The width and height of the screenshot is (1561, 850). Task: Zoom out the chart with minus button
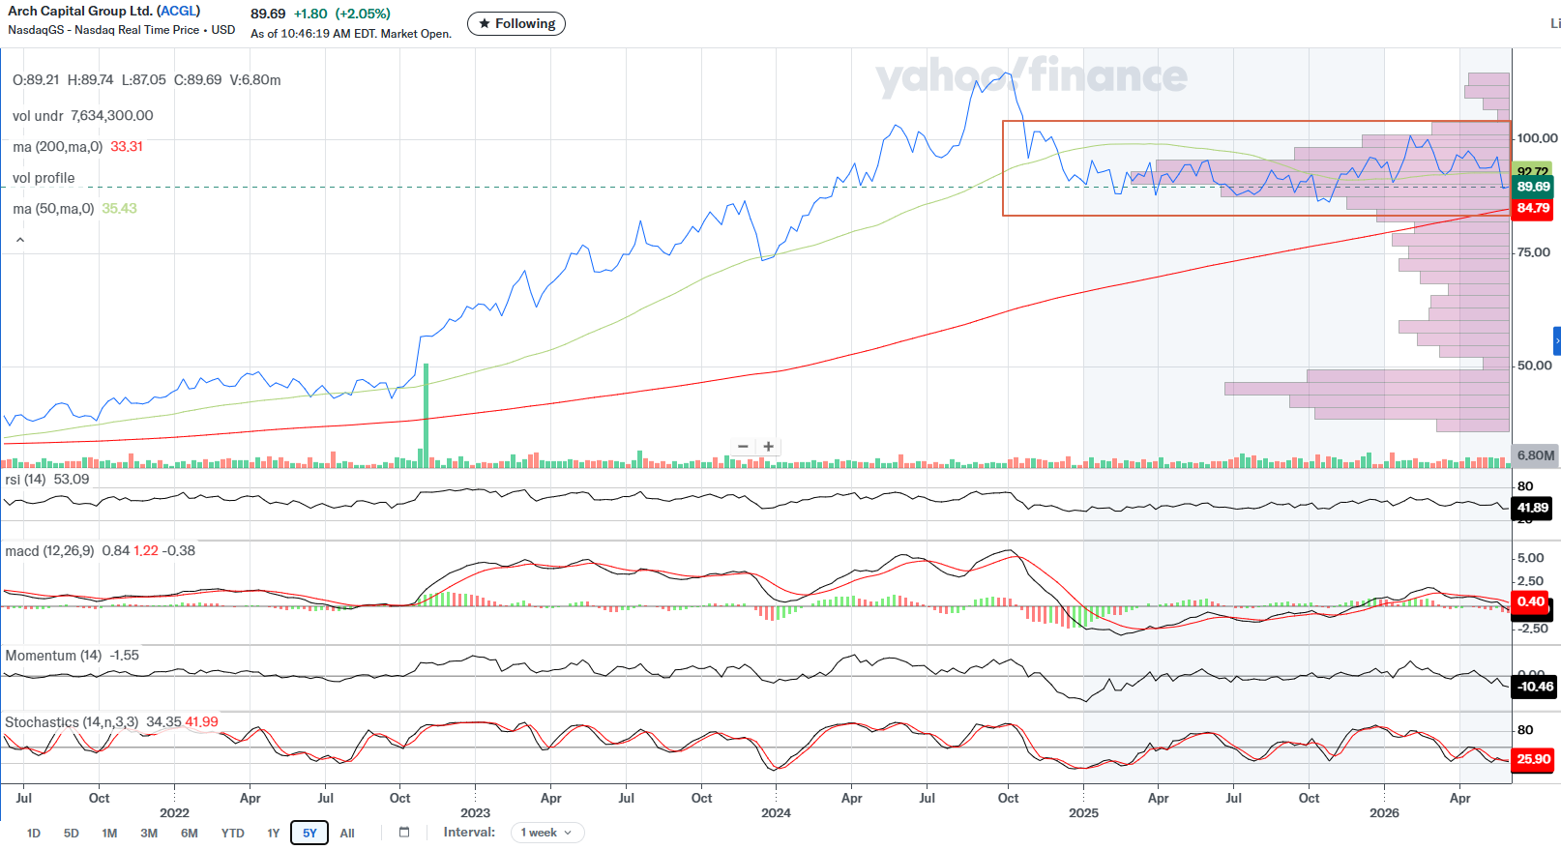coord(743,447)
